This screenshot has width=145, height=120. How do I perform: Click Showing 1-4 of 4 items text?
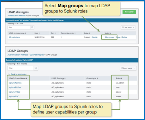point(17,64)
